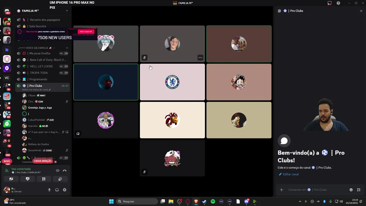
Task: Jump to 1 NOVA MENÇÃO badge
Action: coord(42,161)
